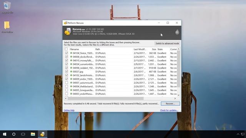Click D:\Photo\ path of 04010_mcwayfalls row
This screenshot has height=138, width=246.
(x=100, y=61)
